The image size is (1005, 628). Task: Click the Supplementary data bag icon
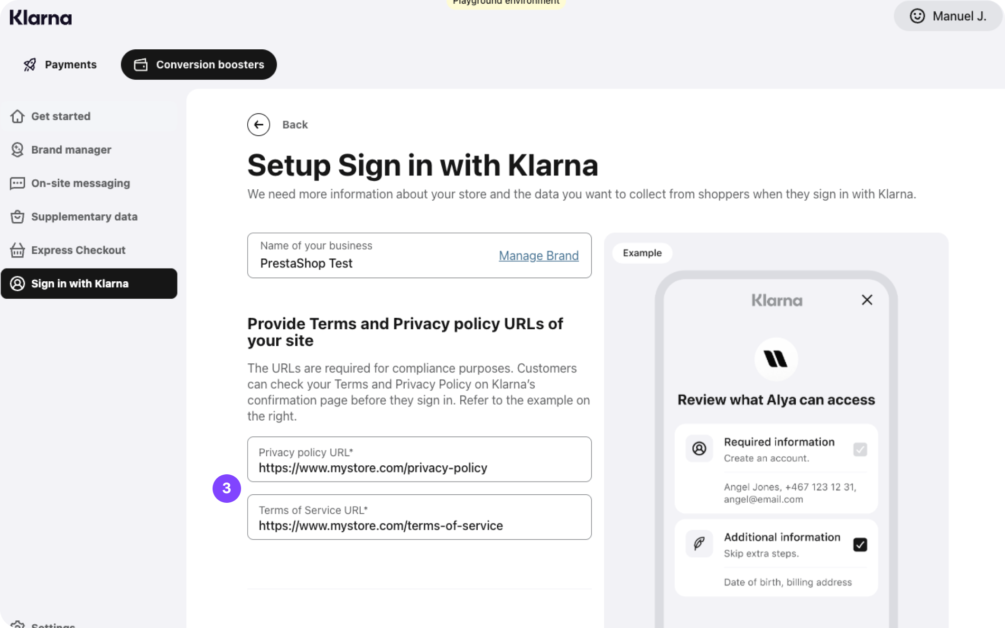click(18, 217)
